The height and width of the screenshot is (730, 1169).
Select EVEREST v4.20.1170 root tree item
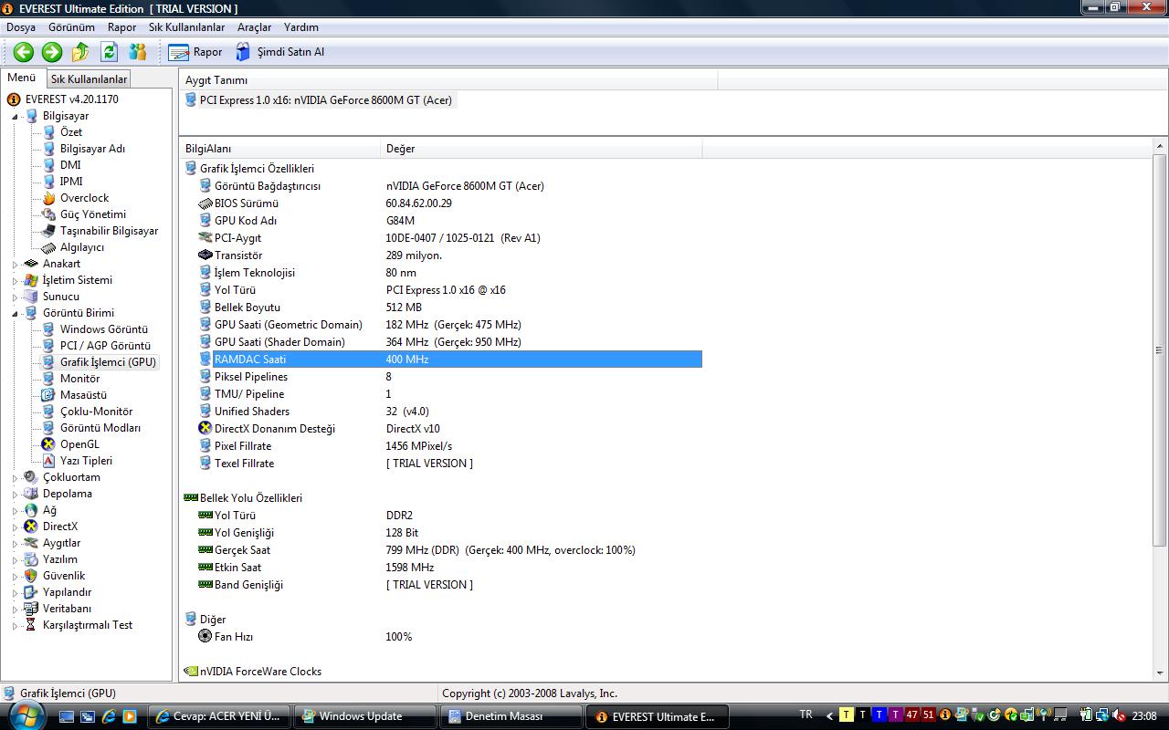71,99
